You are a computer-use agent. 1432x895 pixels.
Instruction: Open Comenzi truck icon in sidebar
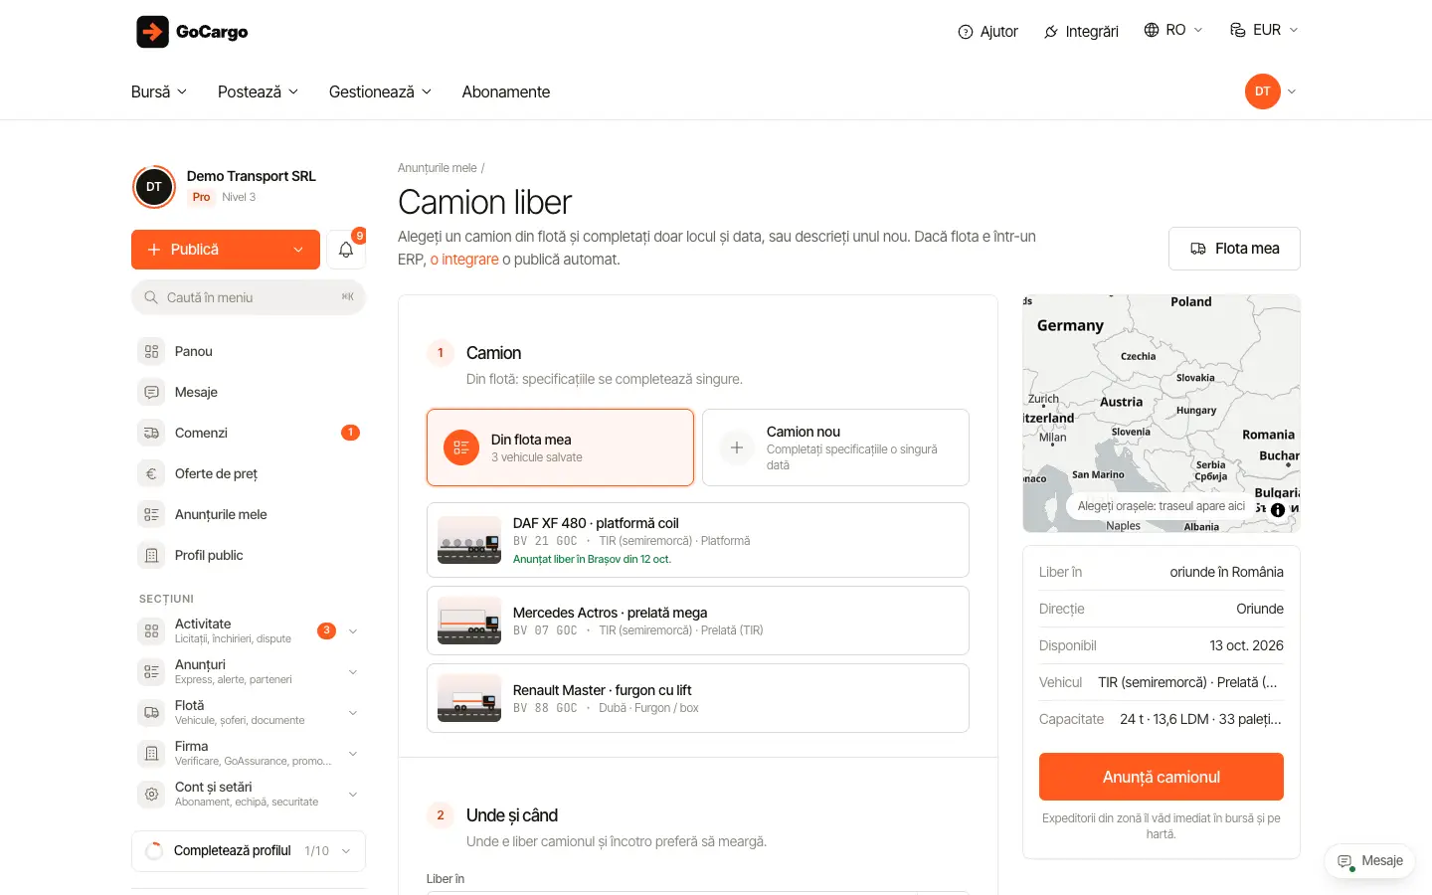(151, 433)
